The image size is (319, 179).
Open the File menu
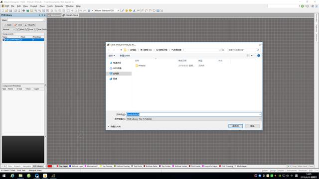[x=12, y=6]
